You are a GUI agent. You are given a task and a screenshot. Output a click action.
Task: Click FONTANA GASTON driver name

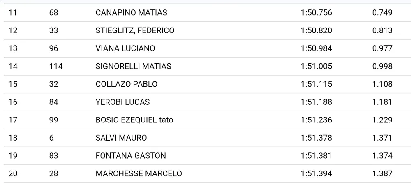point(131,156)
